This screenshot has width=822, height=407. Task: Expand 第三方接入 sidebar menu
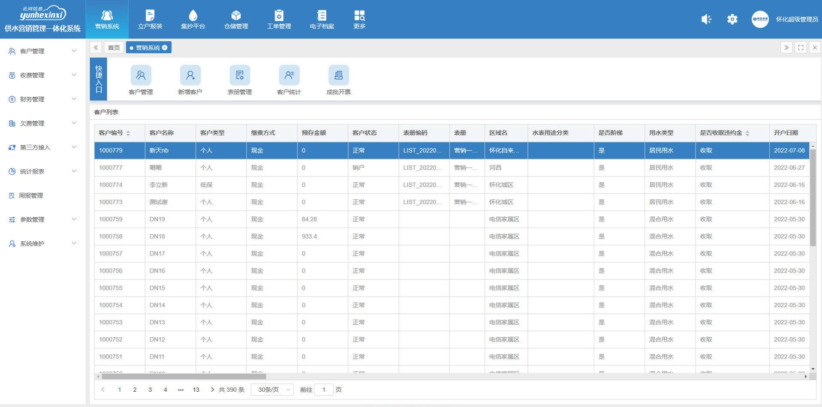[x=43, y=148]
